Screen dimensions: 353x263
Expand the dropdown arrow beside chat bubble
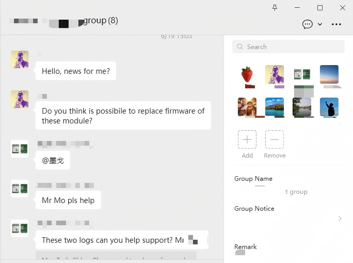pos(320,24)
